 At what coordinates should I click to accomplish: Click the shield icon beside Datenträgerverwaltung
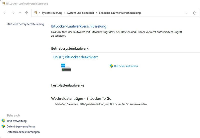3,126
